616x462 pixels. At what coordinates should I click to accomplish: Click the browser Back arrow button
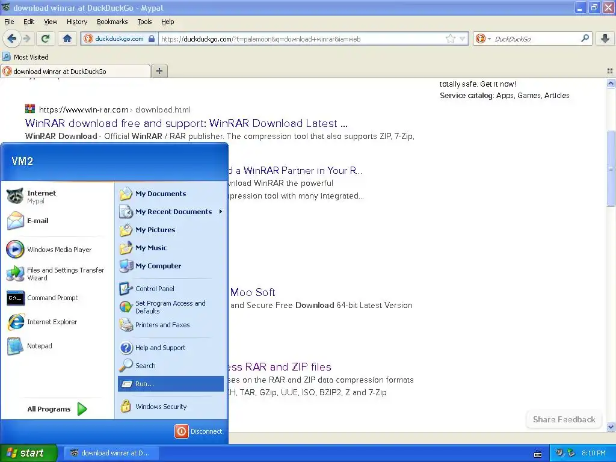point(11,38)
